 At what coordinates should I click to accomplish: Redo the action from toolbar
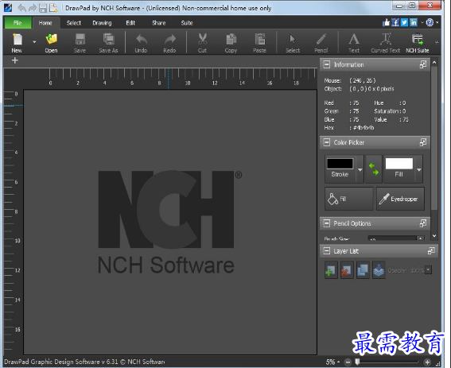coord(169,43)
